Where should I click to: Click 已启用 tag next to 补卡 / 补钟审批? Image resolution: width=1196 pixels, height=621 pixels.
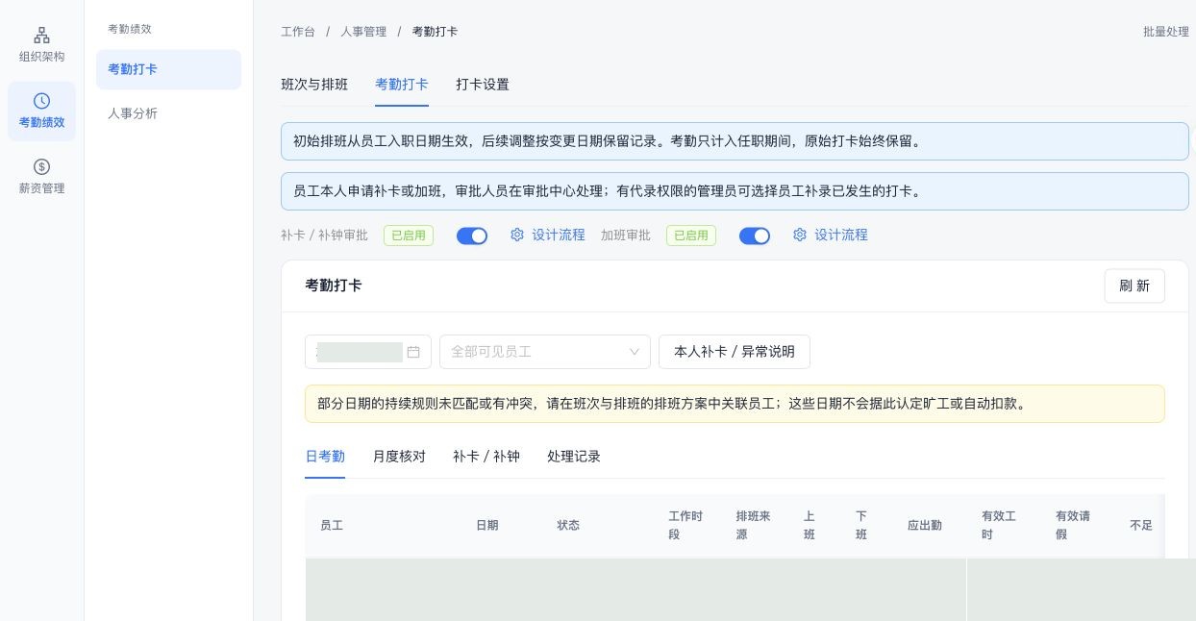pos(409,236)
